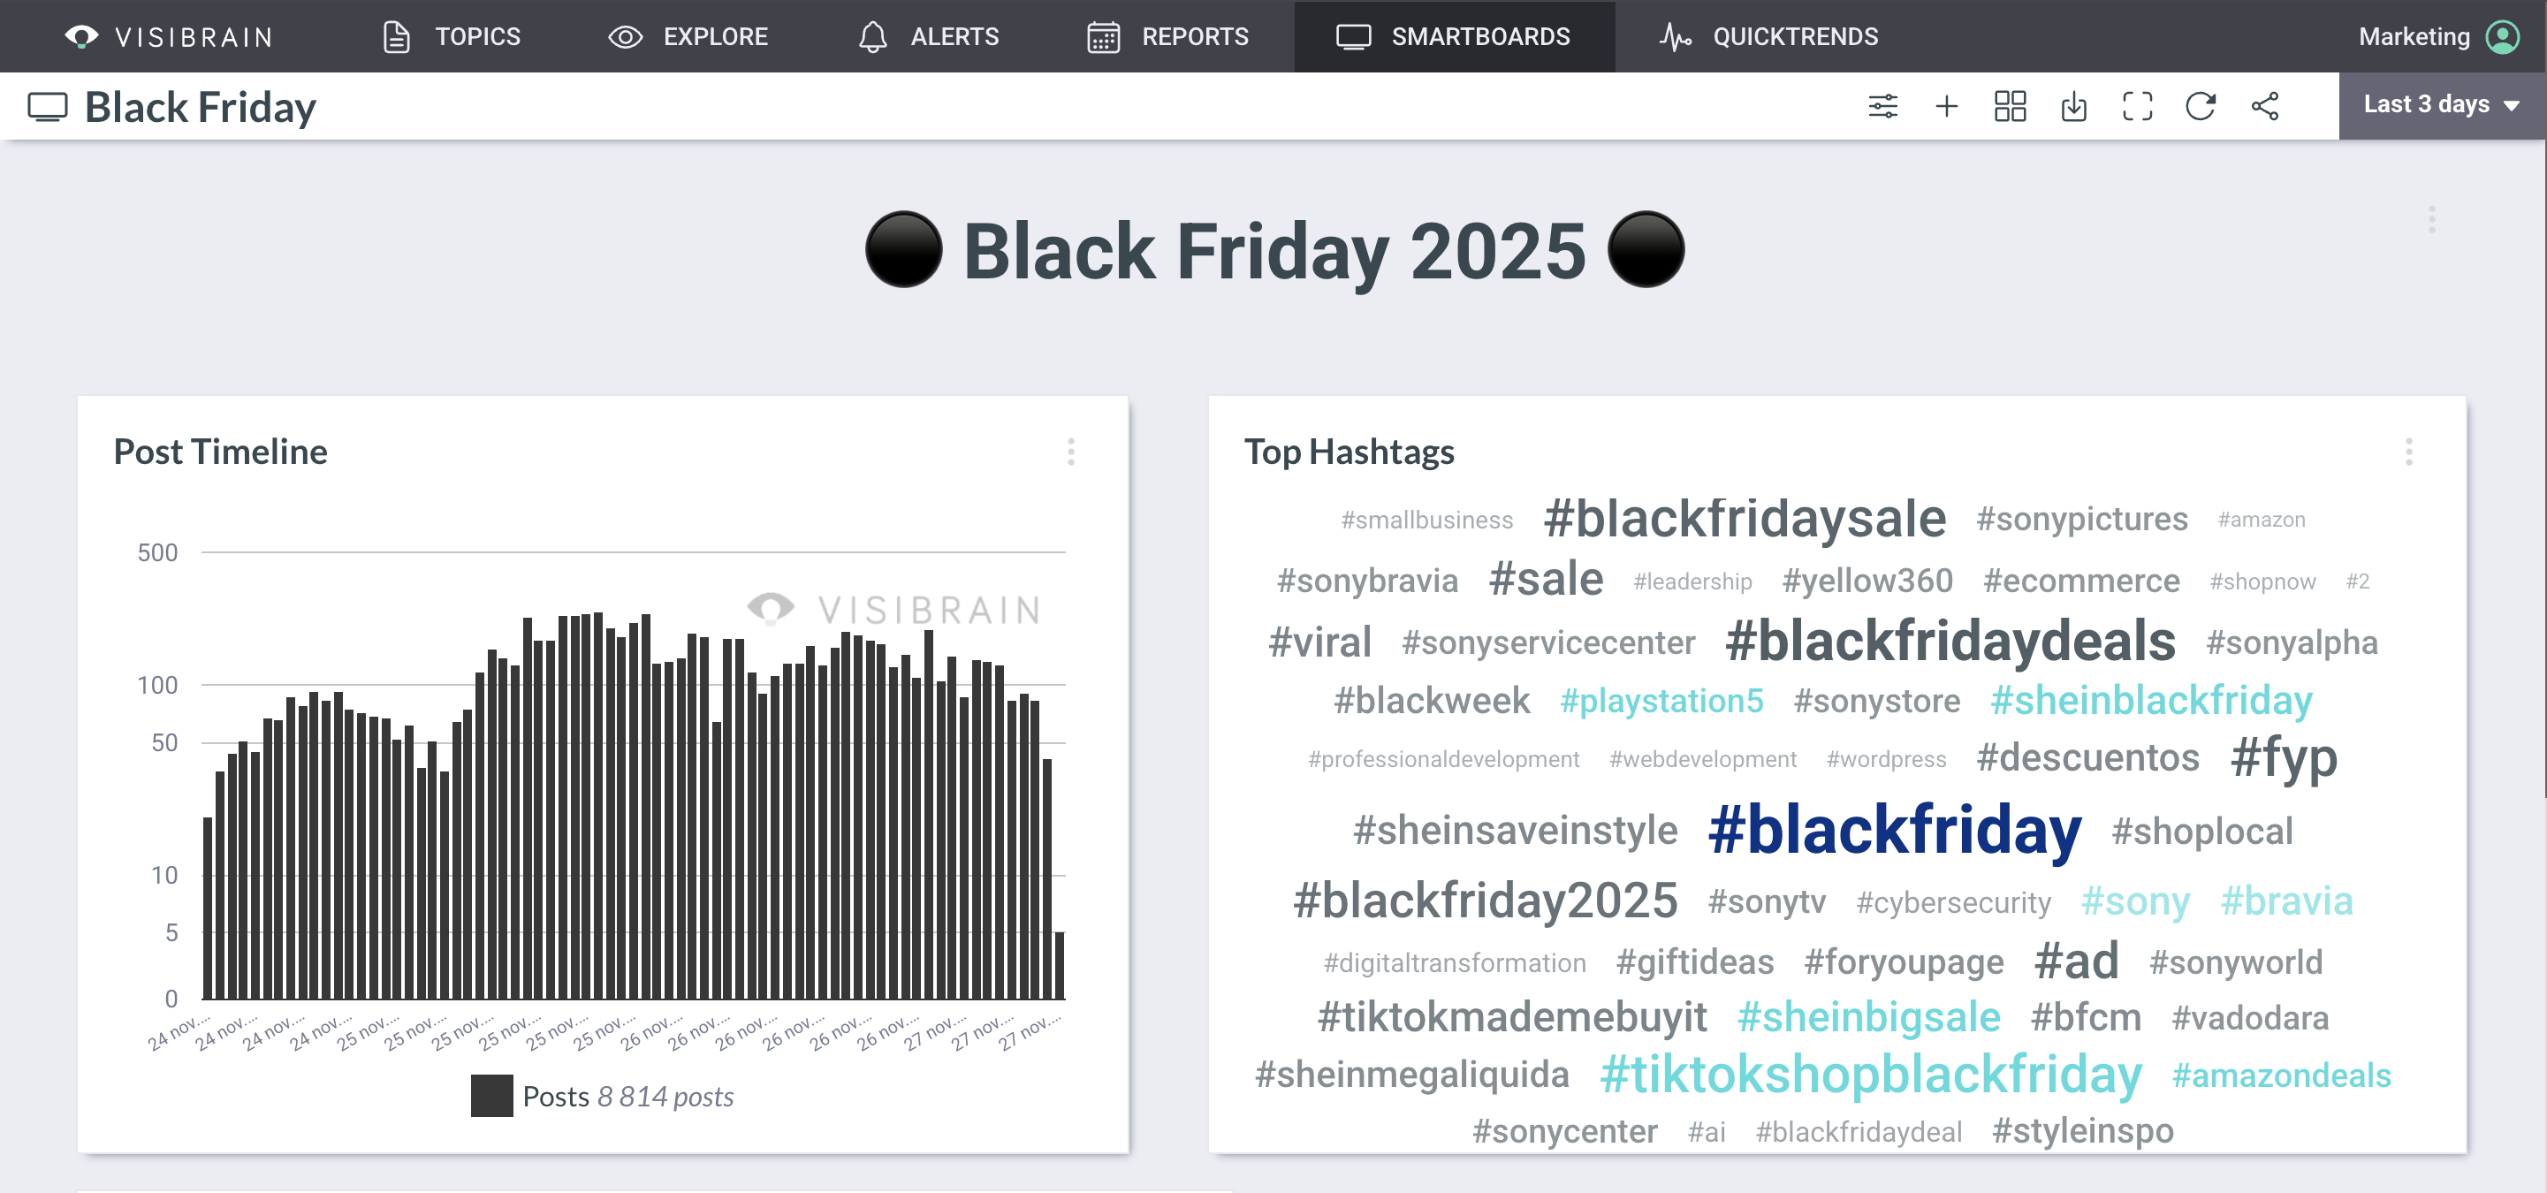
Task: Go to the Topics menu
Action: [452, 36]
